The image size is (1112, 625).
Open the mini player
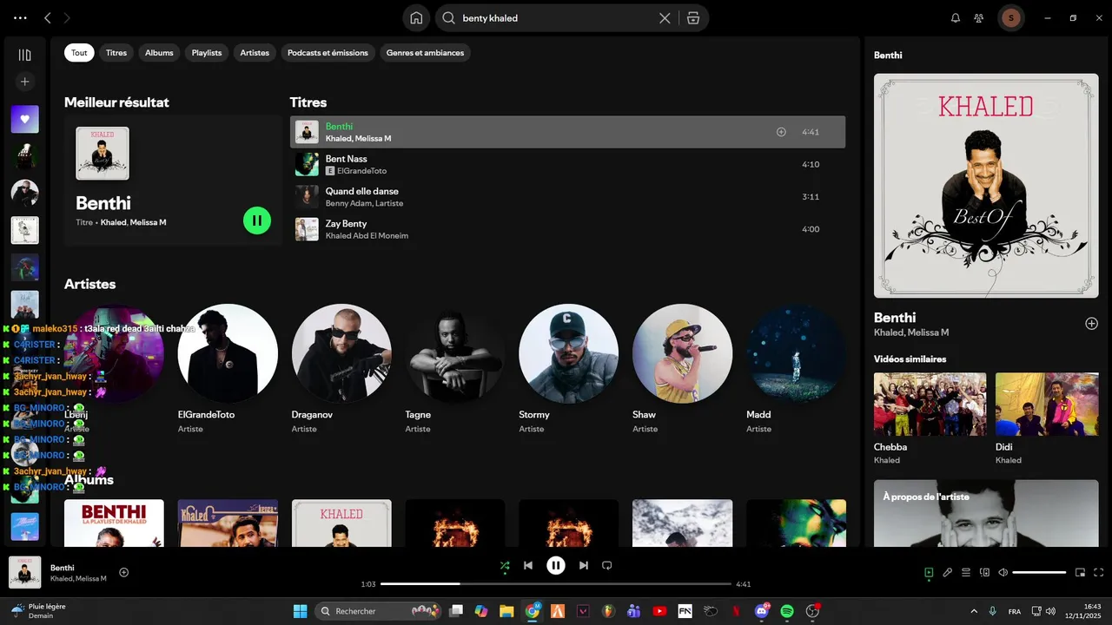1081,572
